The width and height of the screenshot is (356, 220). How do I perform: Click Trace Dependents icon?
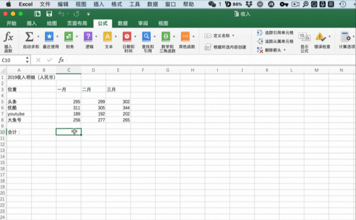260,41
